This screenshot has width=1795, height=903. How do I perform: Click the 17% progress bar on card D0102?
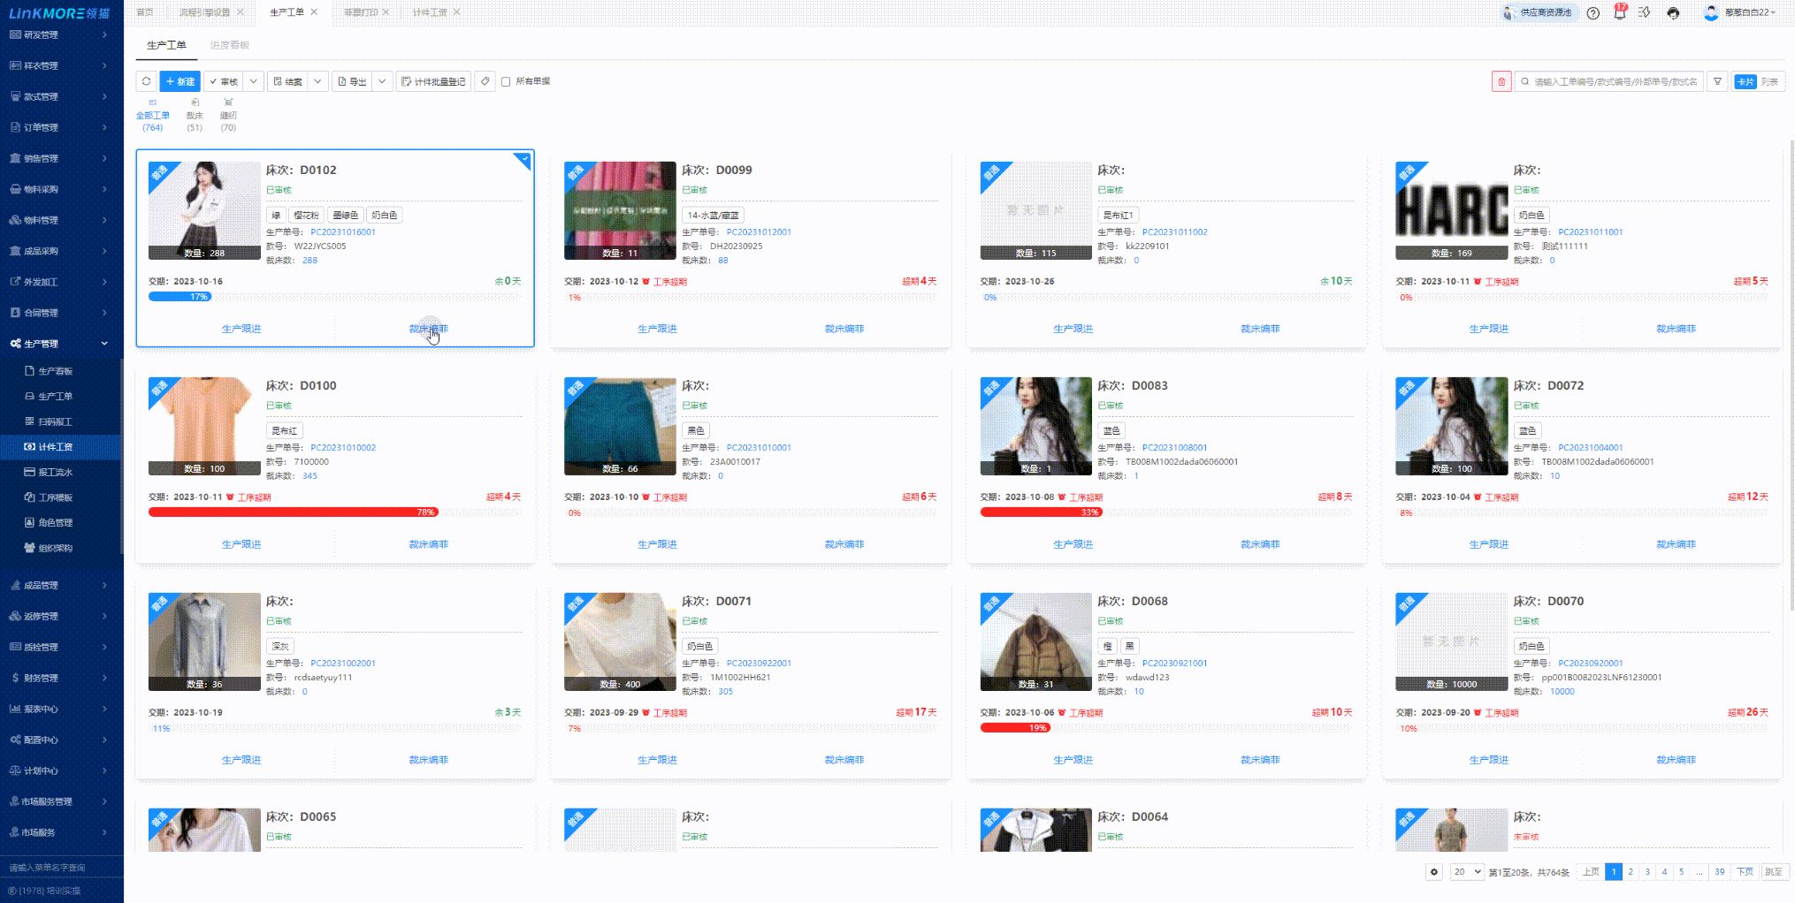[x=180, y=297]
